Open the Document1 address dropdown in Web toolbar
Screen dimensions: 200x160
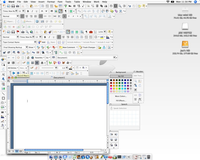point(114,57)
